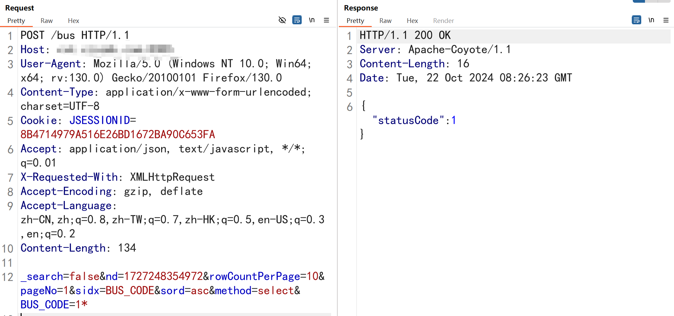Click the 'sord' parameter name in the body
Image resolution: width=674 pixels, height=316 pixels.
pyautogui.click(x=172, y=291)
